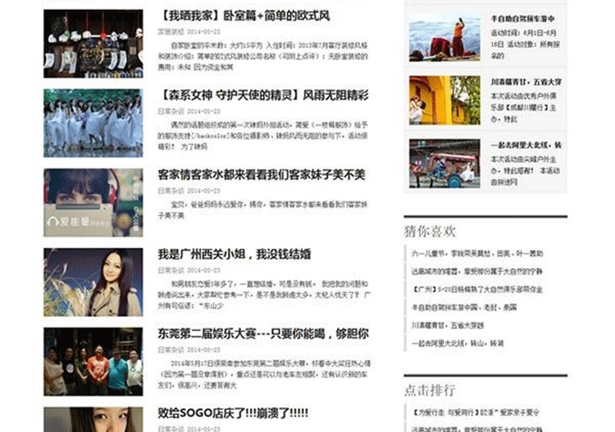This screenshot has width=615, height=432.
Task: Click summary text starting 自家卧室的平米数
Action: pyautogui.click(x=262, y=56)
